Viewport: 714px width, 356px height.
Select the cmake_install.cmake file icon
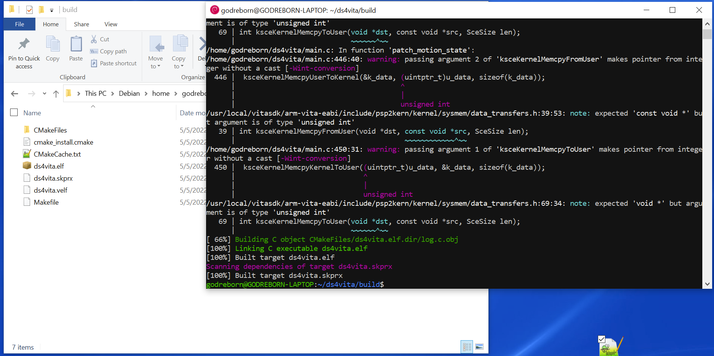tap(27, 142)
